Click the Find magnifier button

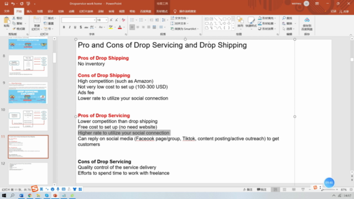tap(287, 18)
